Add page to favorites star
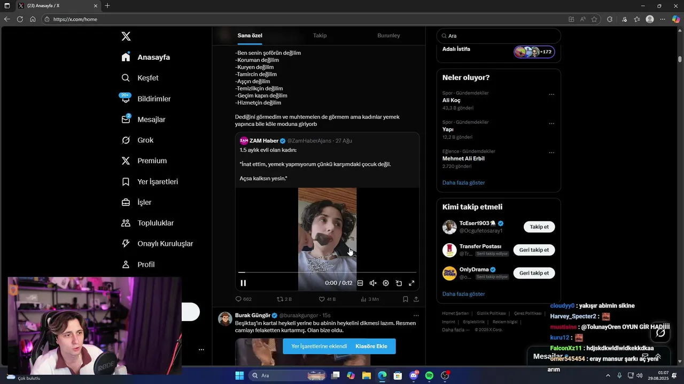The image size is (684, 384). pos(594,19)
